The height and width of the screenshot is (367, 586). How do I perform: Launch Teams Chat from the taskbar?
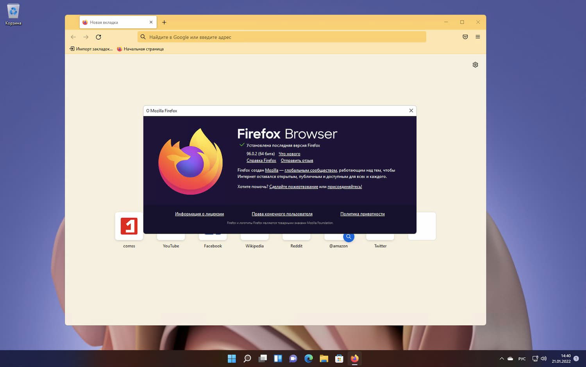[x=293, y=358]
